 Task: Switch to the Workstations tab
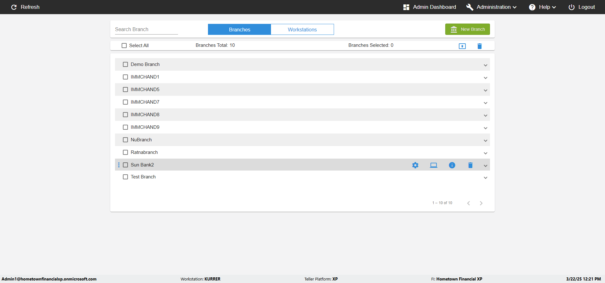302,30
